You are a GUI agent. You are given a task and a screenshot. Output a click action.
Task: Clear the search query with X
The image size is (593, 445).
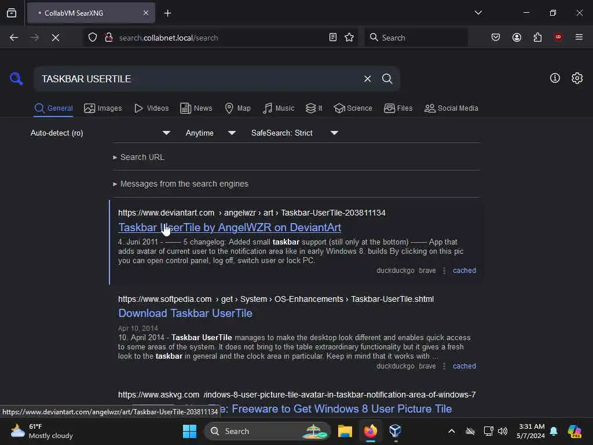click(367, 79)
